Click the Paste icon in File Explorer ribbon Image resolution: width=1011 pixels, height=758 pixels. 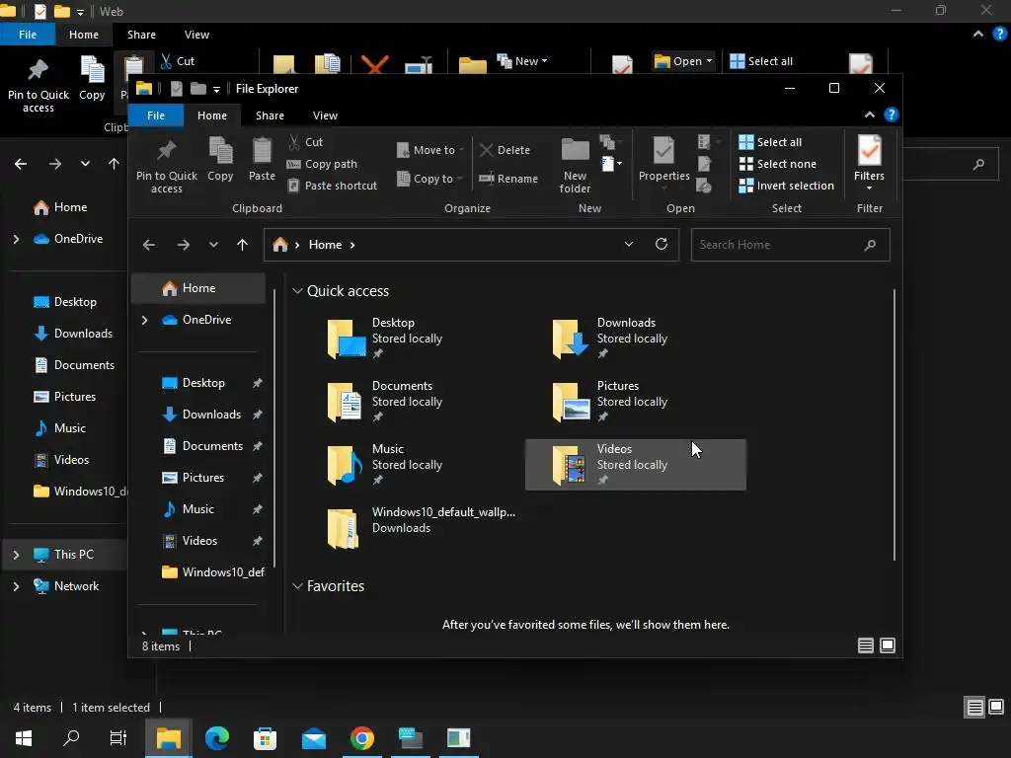pos(262,151)
